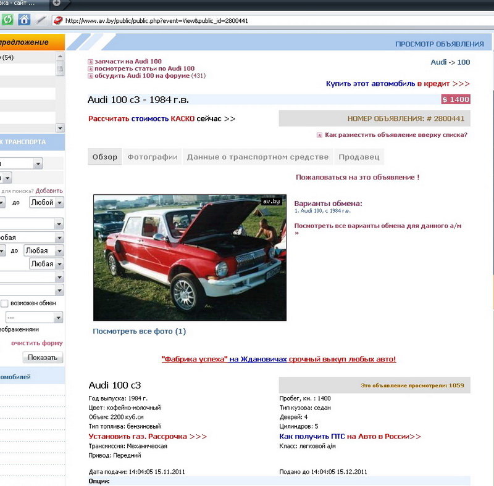Open the brand dropdown under transport search header
This screenshot has width=494, height=486.
click(x=21, y=163)
